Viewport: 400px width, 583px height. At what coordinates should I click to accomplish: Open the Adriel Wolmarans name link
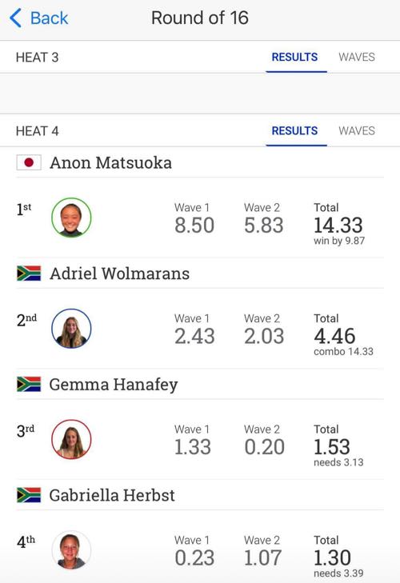pyautogui.click(x=119, y=274)
